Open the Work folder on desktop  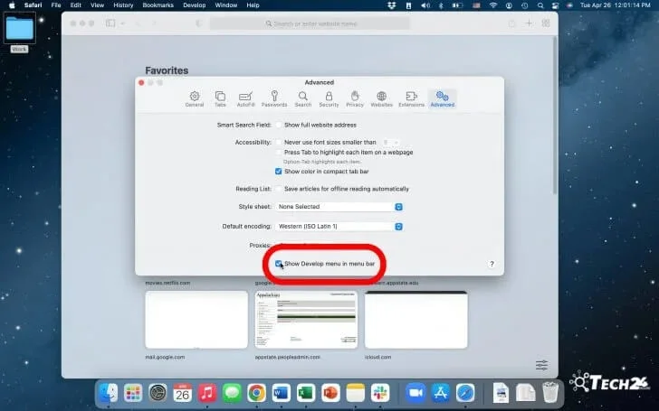(20, 29)
